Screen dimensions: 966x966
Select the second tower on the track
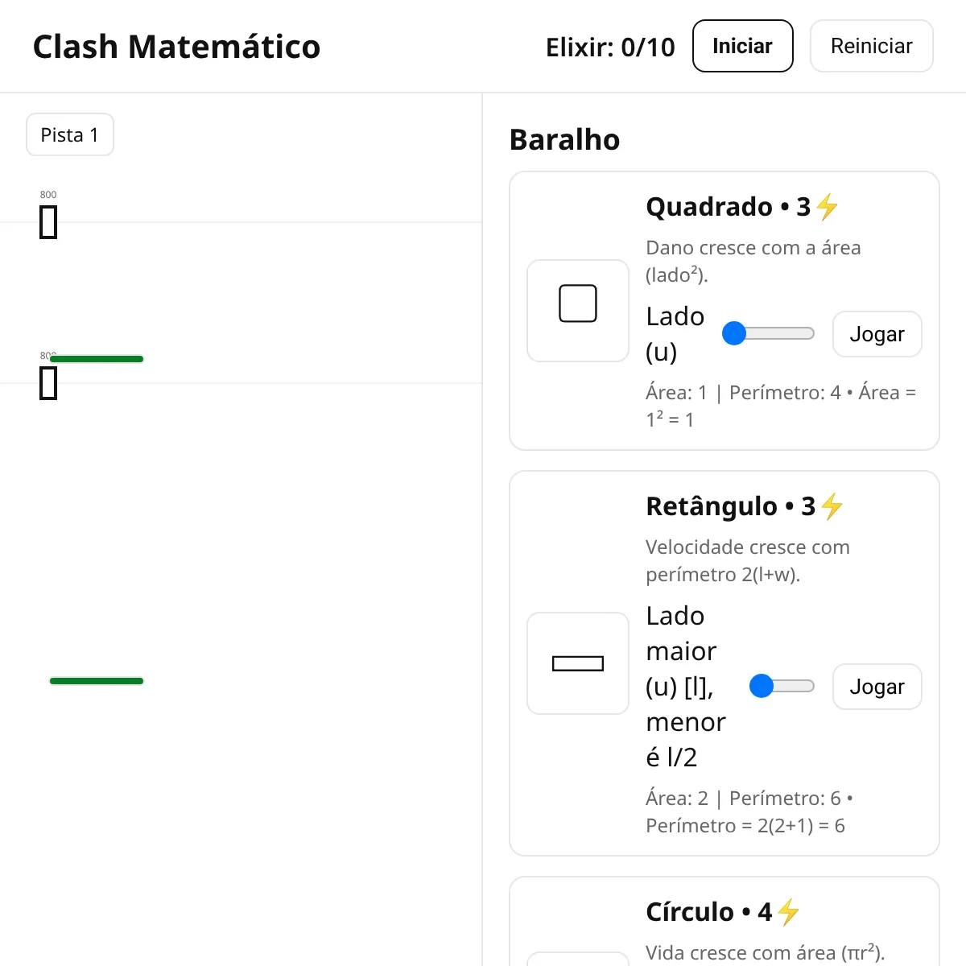tap(48, 383)
